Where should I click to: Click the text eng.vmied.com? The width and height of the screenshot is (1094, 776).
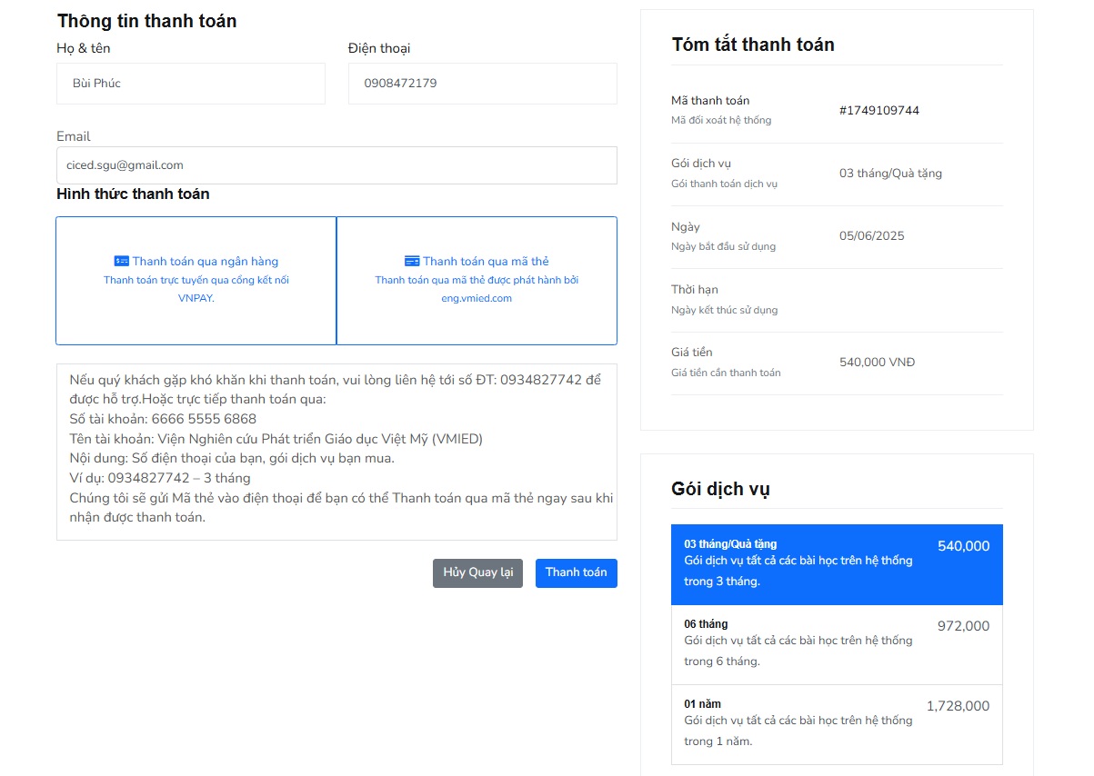pyautogui.click(x=477, y=298)
